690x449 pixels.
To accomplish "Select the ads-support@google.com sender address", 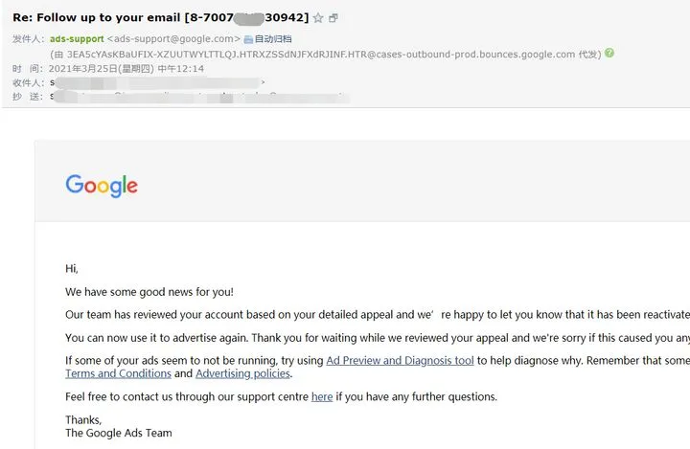I will click(x=173, y=38).
